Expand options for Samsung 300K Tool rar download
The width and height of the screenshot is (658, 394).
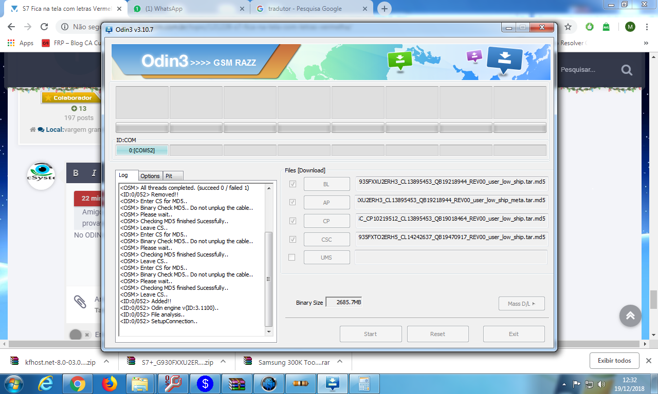click(339, 362)
